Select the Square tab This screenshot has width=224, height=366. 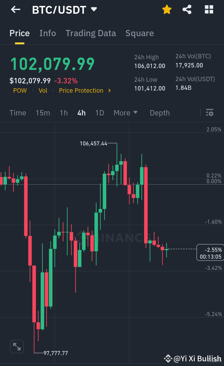139,33
